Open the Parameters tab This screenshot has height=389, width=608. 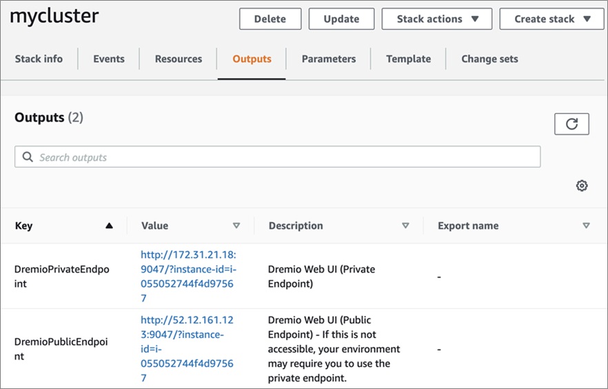(329, 59)
